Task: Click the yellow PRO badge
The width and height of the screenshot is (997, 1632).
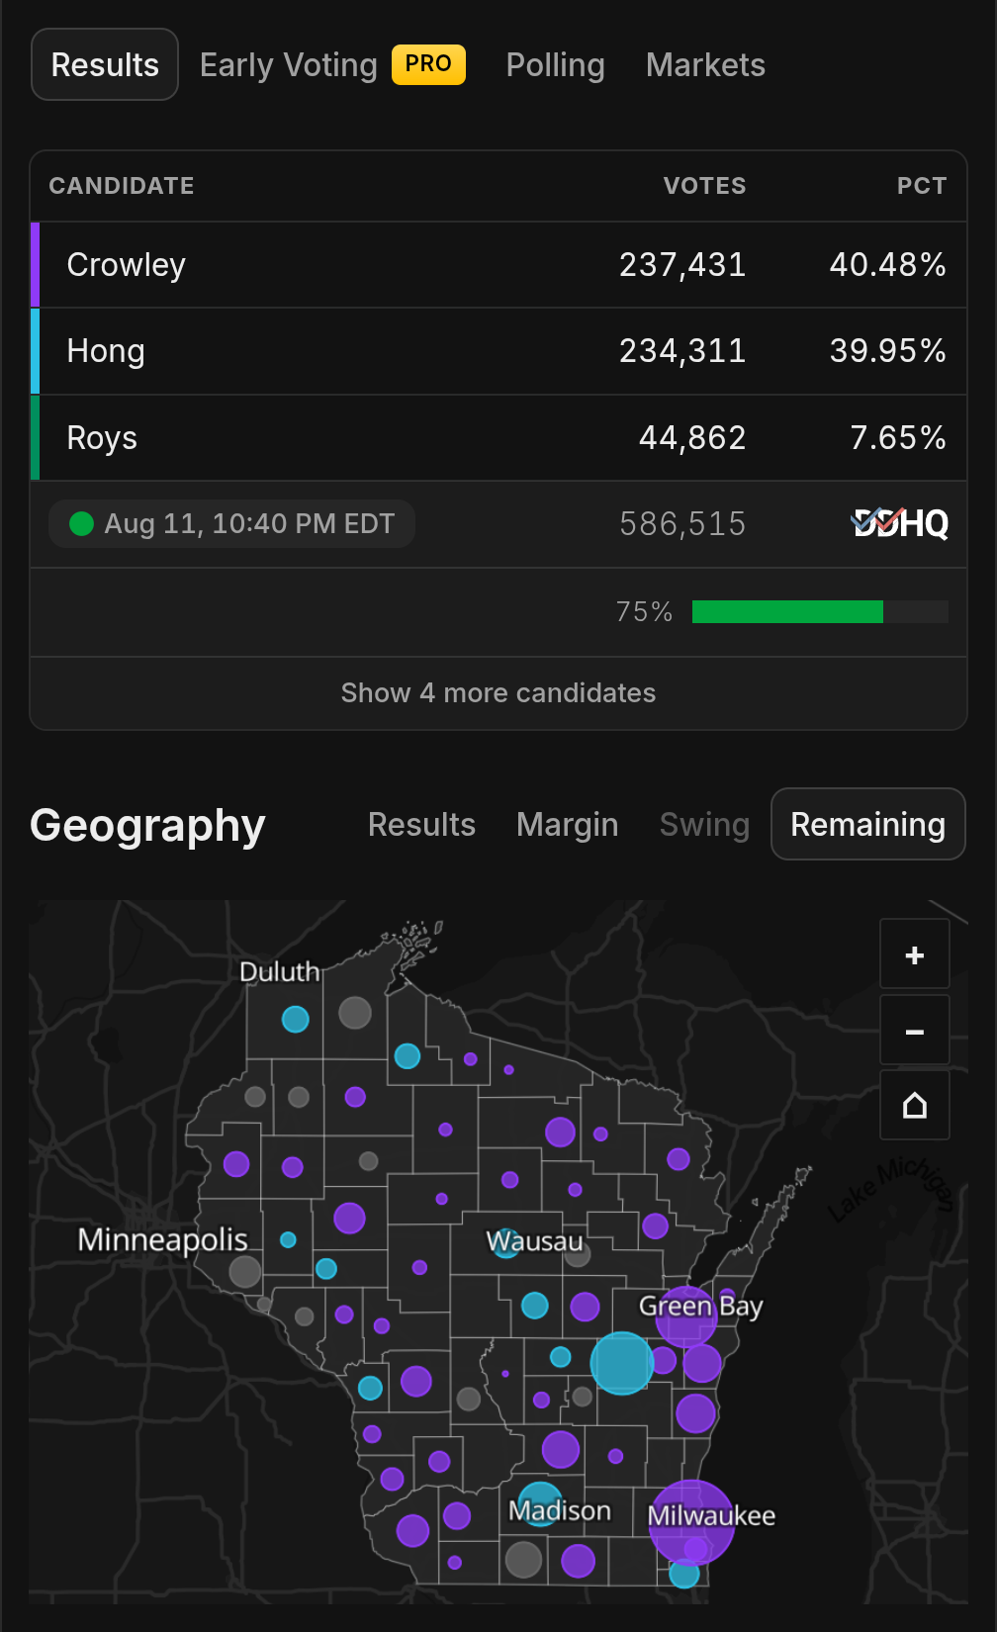Action: (428, 64)
